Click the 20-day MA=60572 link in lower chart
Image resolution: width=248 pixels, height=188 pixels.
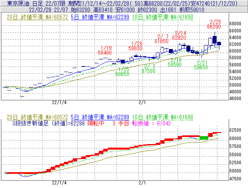[x=37, y=117]
